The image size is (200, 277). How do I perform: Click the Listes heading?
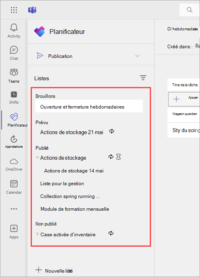(x=41, y=78)
